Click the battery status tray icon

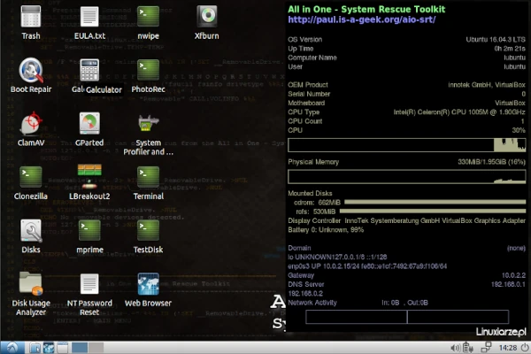[x=468, y=348]
